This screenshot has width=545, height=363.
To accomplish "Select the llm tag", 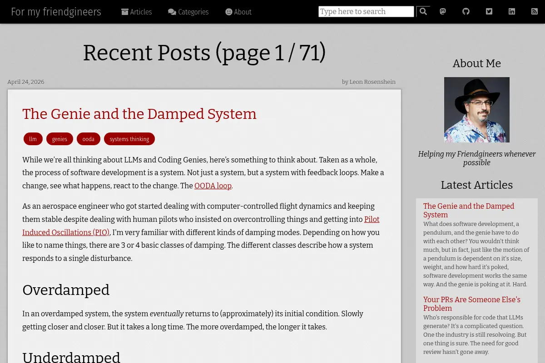I will tap(33, 139).
